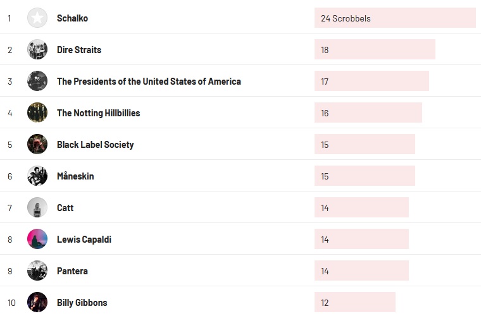481x316 pixels.
Task: Select Dire Straits' 18 scrobbles bar
Action: click(x=374, y=50)
